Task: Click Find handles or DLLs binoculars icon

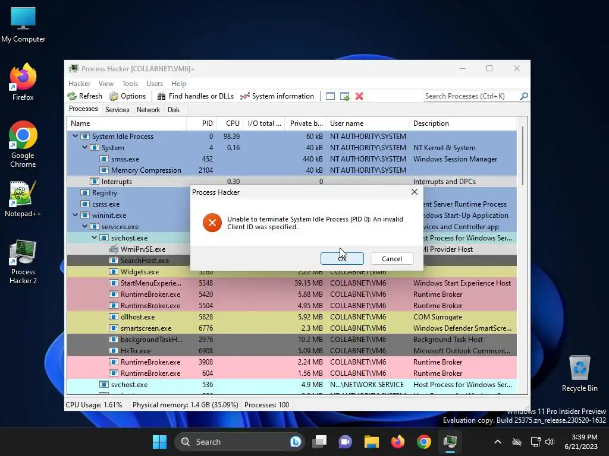Action: tap(161, 96)
